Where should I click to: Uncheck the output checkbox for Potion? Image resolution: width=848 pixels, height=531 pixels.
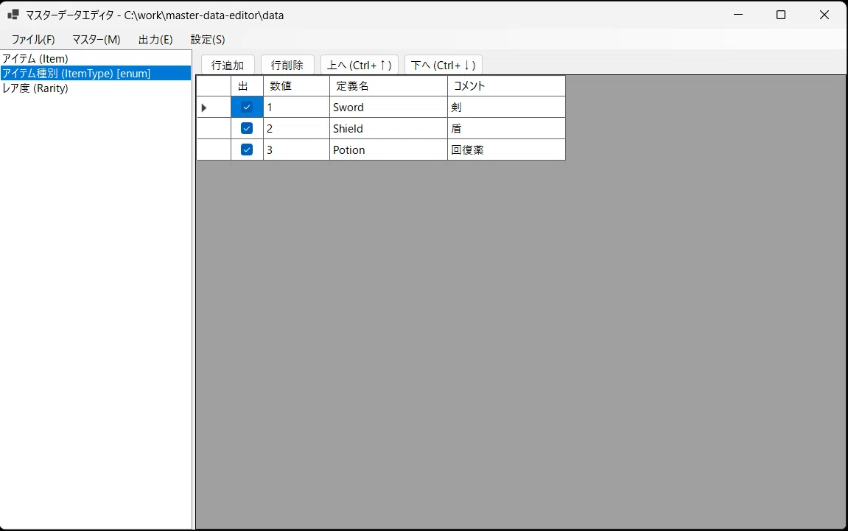[247, 150]
